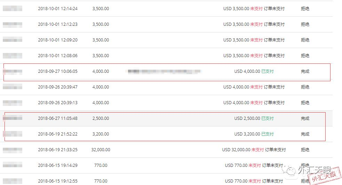Click 已支付 next to USD 2,500.00
This screenshot has height=185, width=342.
[x=267, y=118]
